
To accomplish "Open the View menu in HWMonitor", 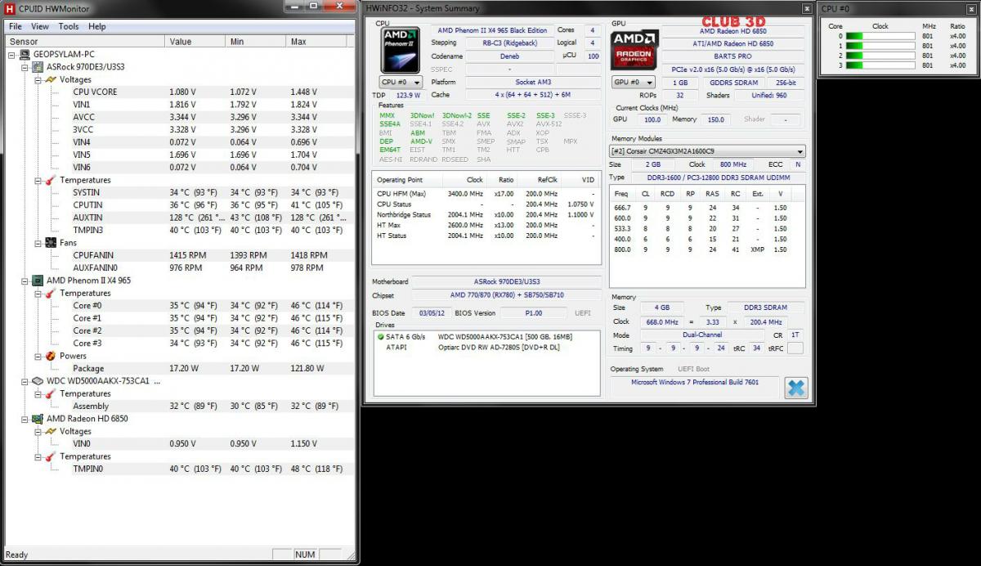I will pos(40,26).
